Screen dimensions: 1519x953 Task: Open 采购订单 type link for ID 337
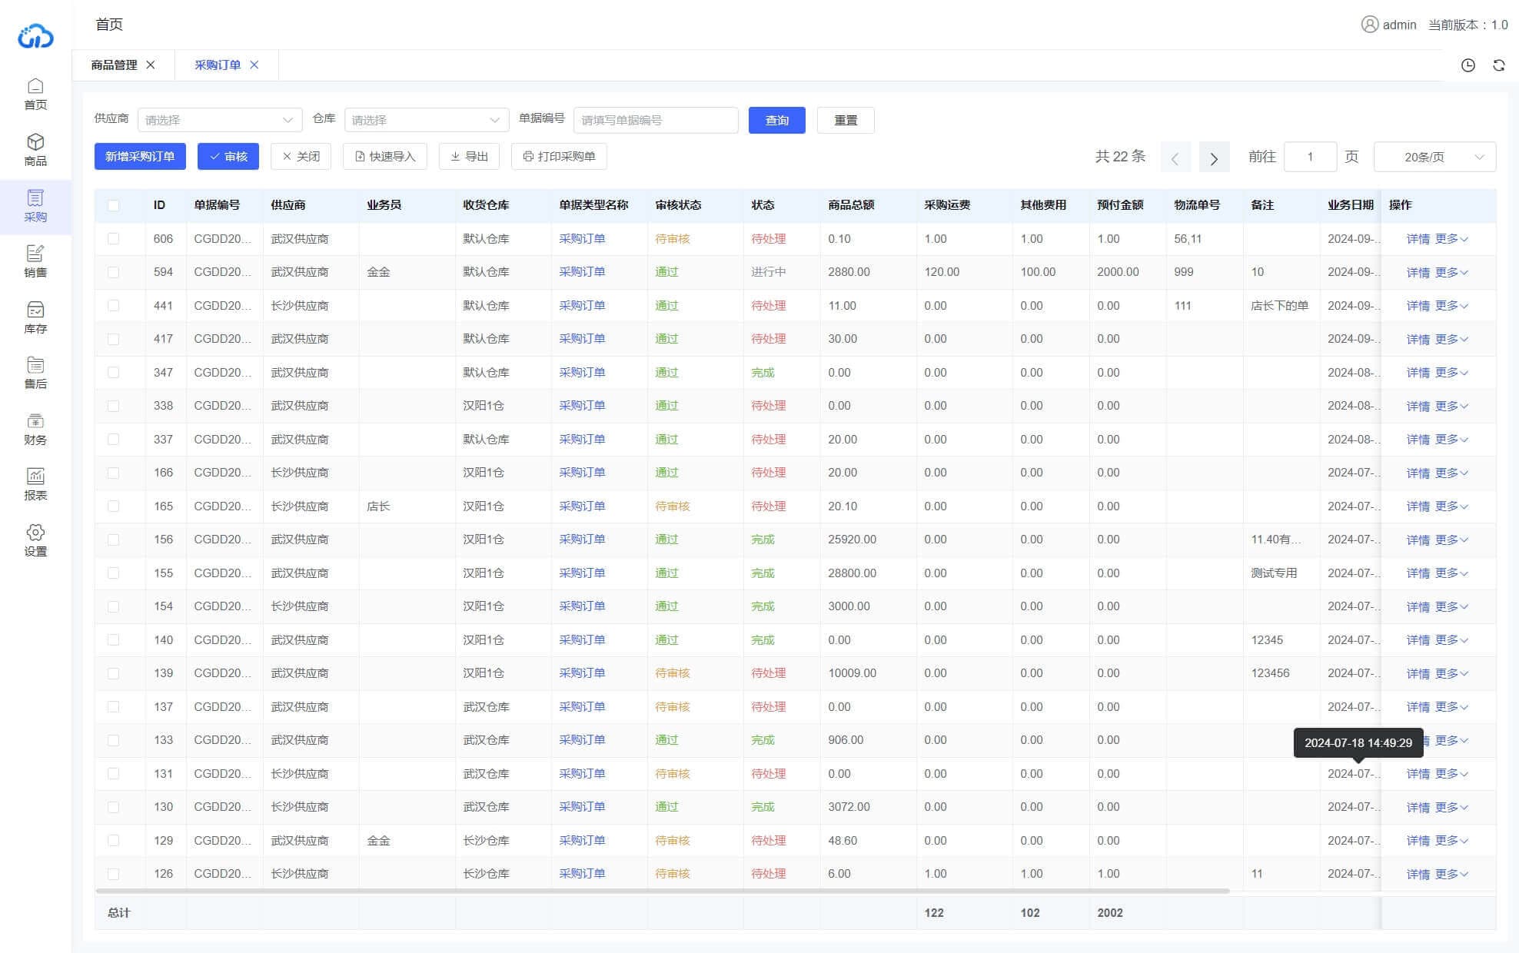[x=582, y=440]
